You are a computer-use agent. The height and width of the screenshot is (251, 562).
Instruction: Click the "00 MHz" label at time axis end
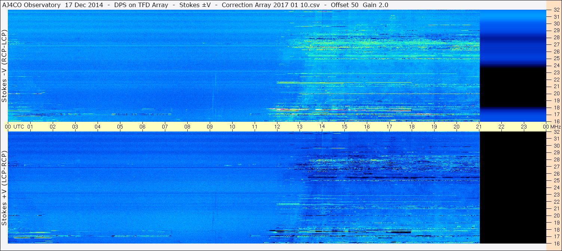click(552, 127)
